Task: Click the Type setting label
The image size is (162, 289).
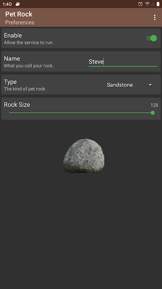Action: tap(10, 82)
